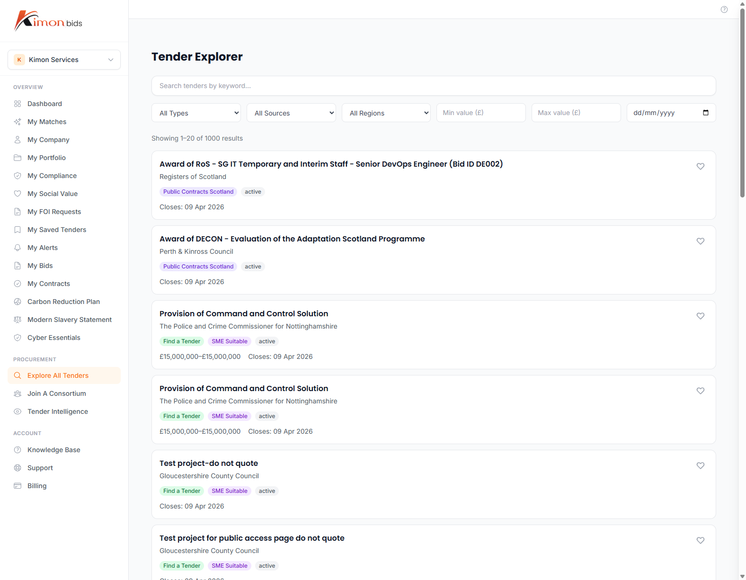Open the All Types dropdown
The height and width of the screenshot is (580, 746).
pyautogui.click(x=196, y=113)
